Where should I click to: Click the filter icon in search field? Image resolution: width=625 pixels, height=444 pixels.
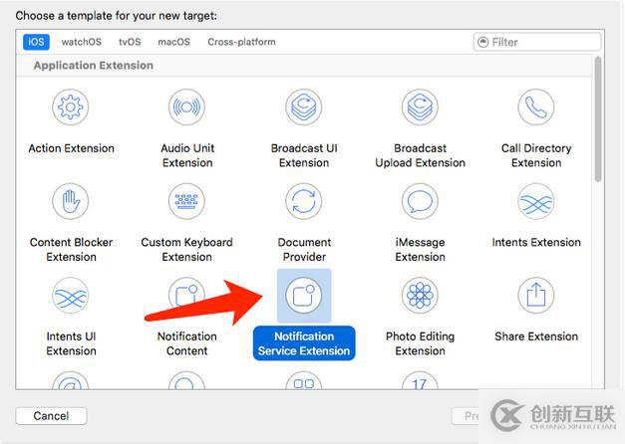click(x=483, y=42)
